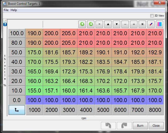Click the multiply (asterisk) toolbar button

(142, 24)
